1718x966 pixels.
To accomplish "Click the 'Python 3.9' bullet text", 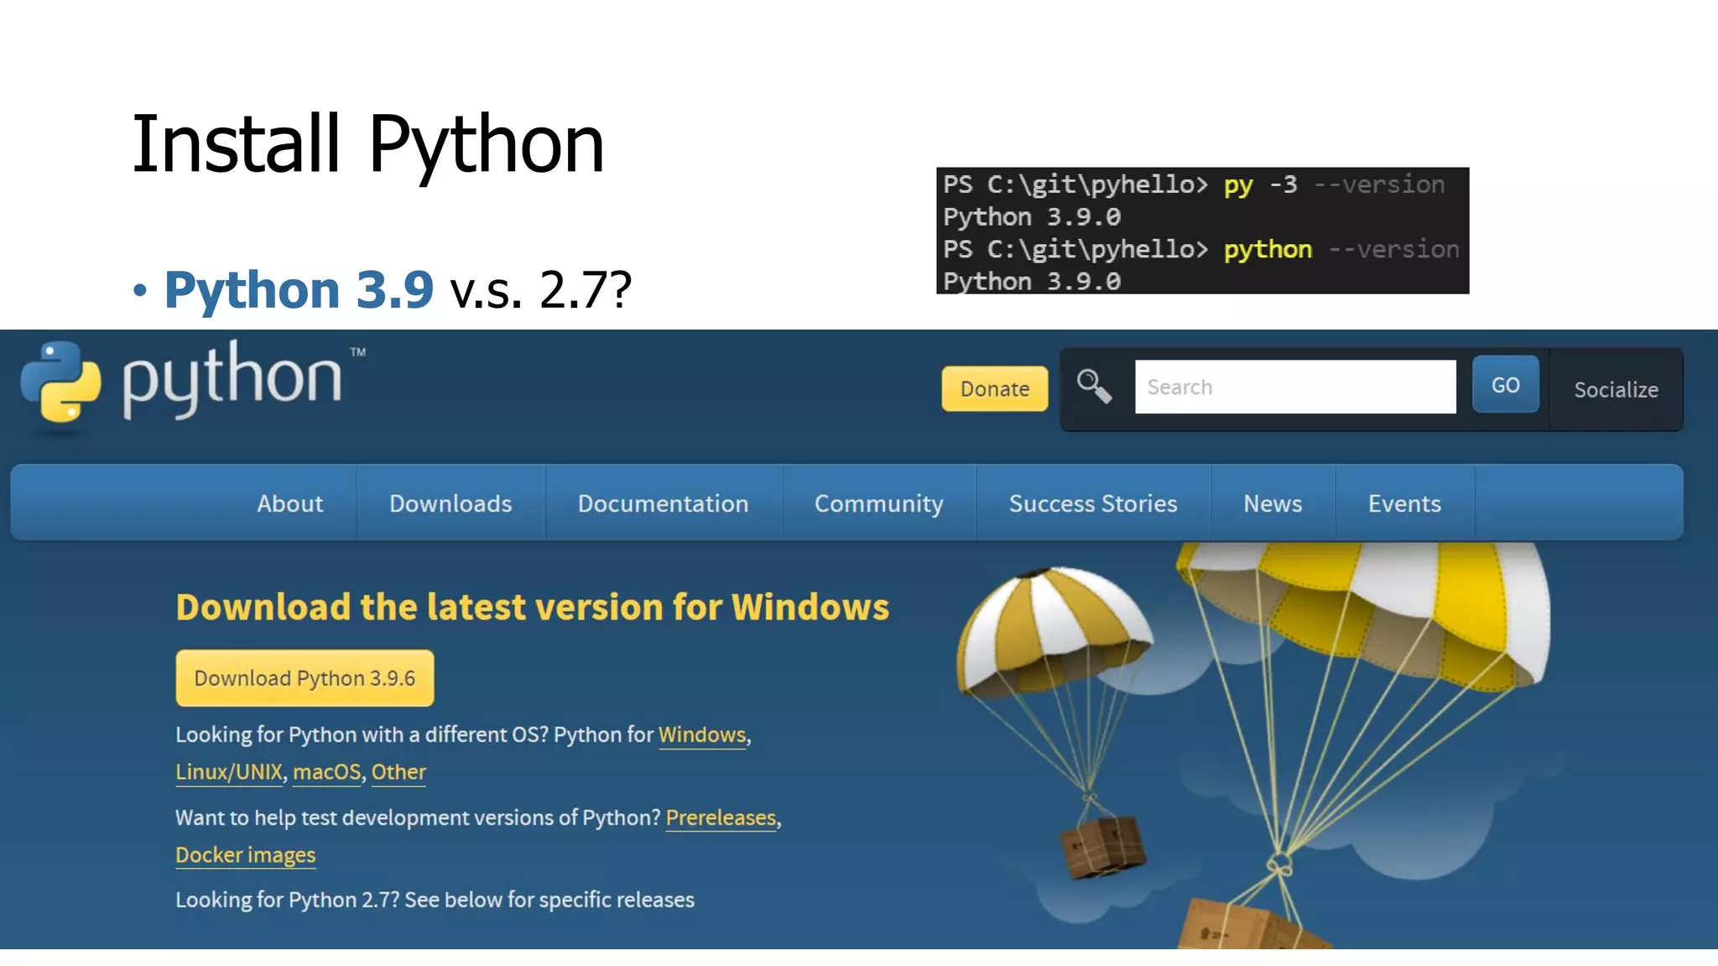I will [x=299, y=289].
